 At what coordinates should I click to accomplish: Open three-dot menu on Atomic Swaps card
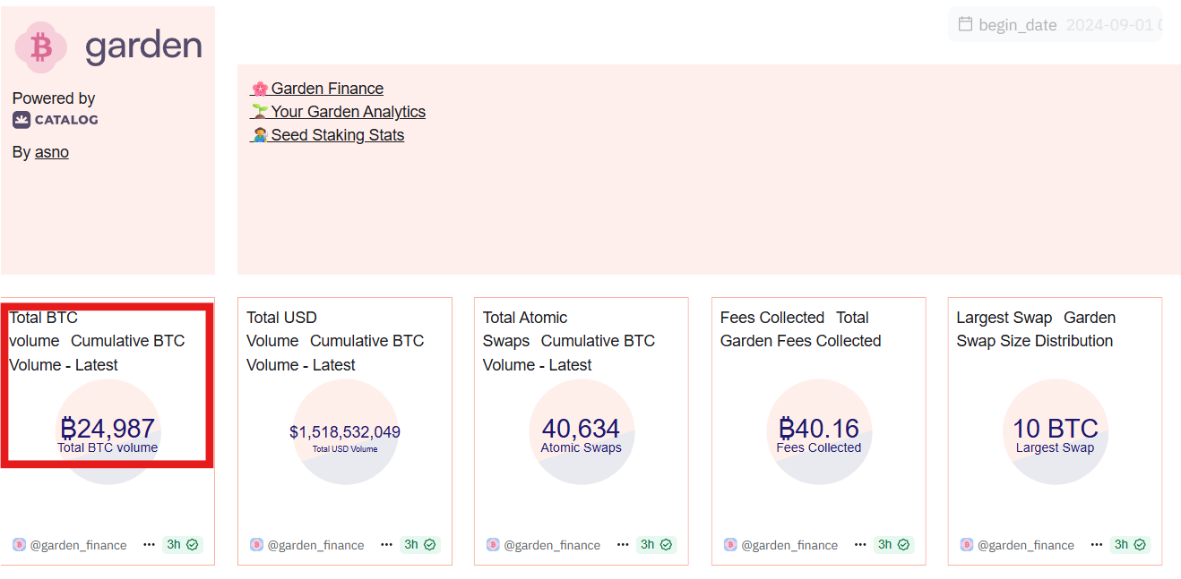point(623,544)
